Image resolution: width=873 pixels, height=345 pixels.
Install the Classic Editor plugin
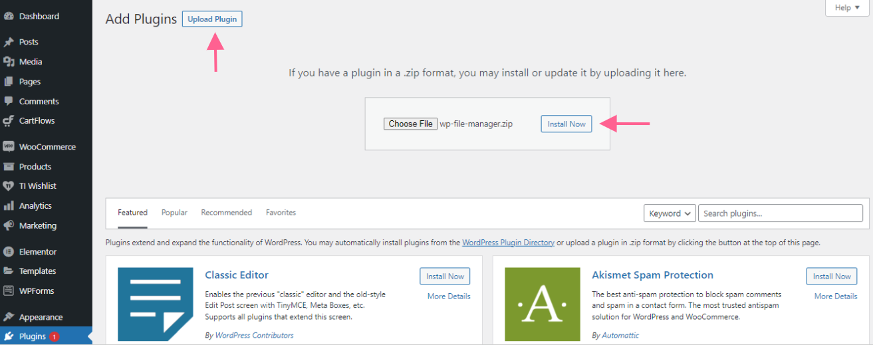[x=445, y=277]
